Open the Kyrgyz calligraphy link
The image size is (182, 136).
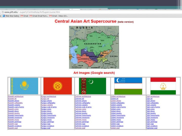pos(48,103)
